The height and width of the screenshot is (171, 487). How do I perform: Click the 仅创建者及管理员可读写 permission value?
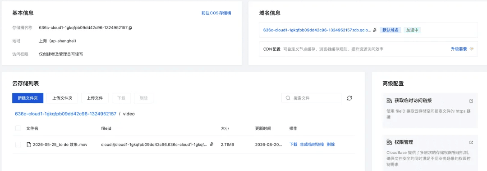[61, 54]
